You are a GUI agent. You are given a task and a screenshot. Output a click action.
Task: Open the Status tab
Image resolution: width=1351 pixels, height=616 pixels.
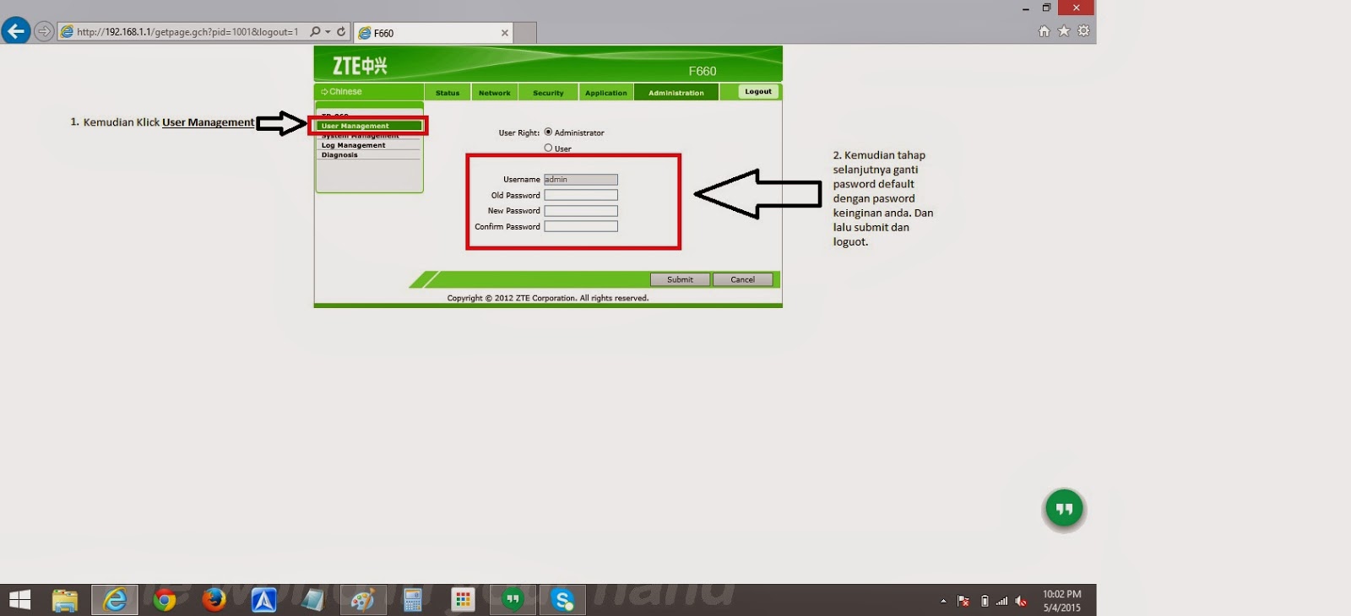tap(448, 93)
